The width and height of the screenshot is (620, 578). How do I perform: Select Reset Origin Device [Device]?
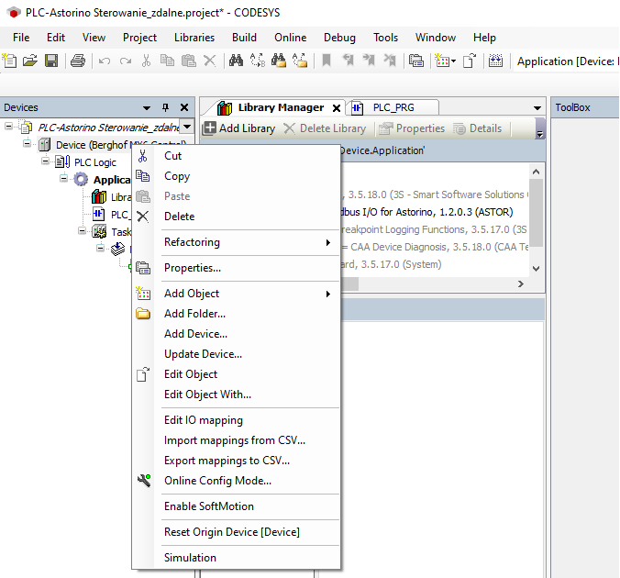237,532
